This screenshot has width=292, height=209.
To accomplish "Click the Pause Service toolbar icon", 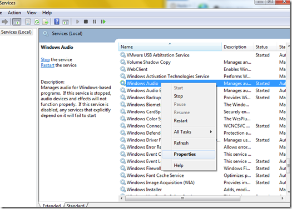I will (95, 22).
